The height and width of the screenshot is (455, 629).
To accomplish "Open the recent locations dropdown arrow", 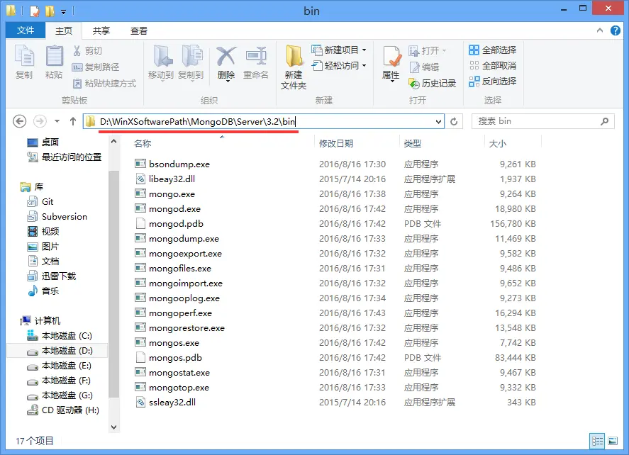I will [57, 121].
